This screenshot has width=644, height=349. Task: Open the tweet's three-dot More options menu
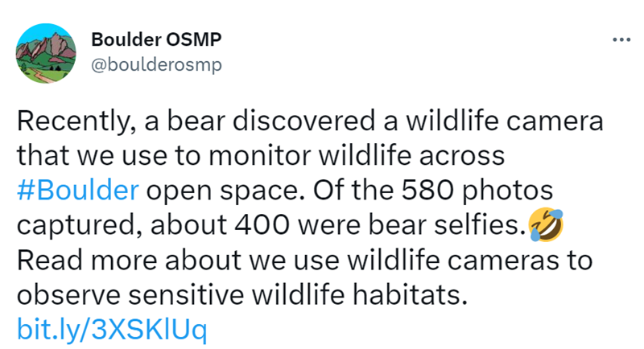tap(621, 39)
